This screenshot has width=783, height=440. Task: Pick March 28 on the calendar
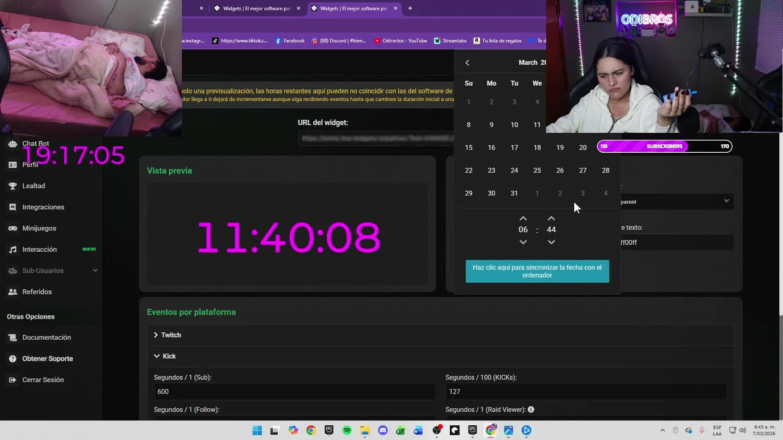tap(606, 170)
